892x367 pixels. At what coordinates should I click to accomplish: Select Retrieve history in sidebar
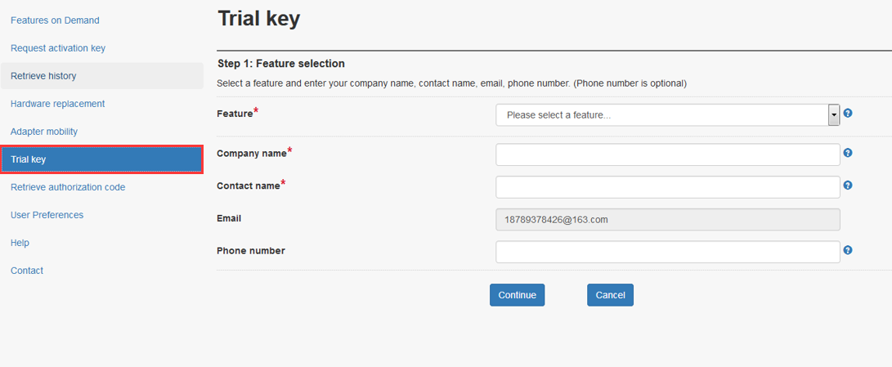tap(43, 76)
